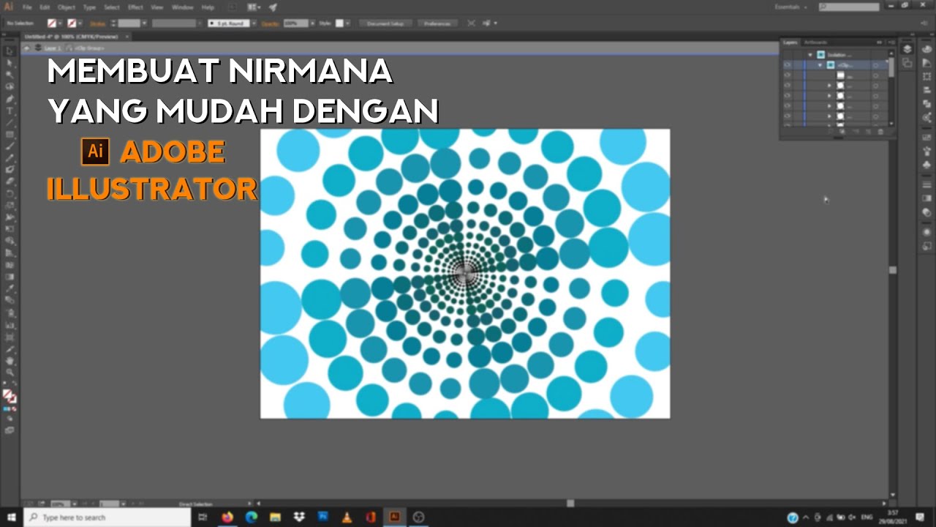The height and width of the screenshot is (527, 936).
Task: Select the Hand tool
Action: coord(10,360)
